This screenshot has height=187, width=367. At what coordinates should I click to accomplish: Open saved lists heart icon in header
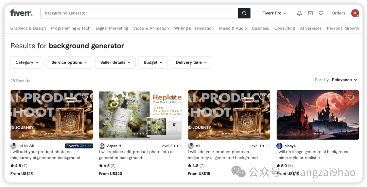click(321, 13)
